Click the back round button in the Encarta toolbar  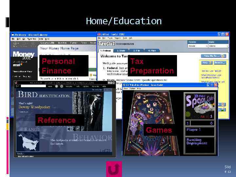coord(56,86)
